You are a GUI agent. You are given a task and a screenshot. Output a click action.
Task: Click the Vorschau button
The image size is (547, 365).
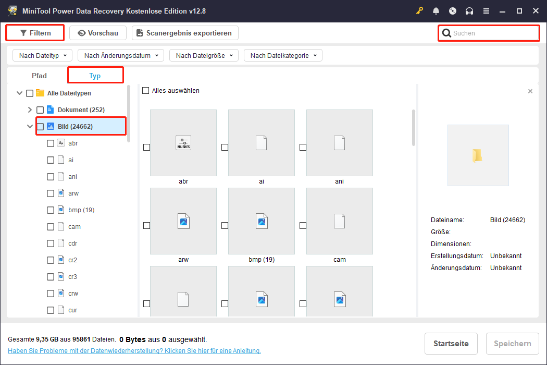(x=98, y=33)
